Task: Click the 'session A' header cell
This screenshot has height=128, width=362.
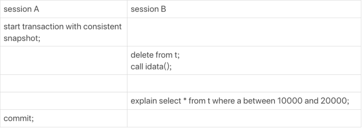Action: 63,10
